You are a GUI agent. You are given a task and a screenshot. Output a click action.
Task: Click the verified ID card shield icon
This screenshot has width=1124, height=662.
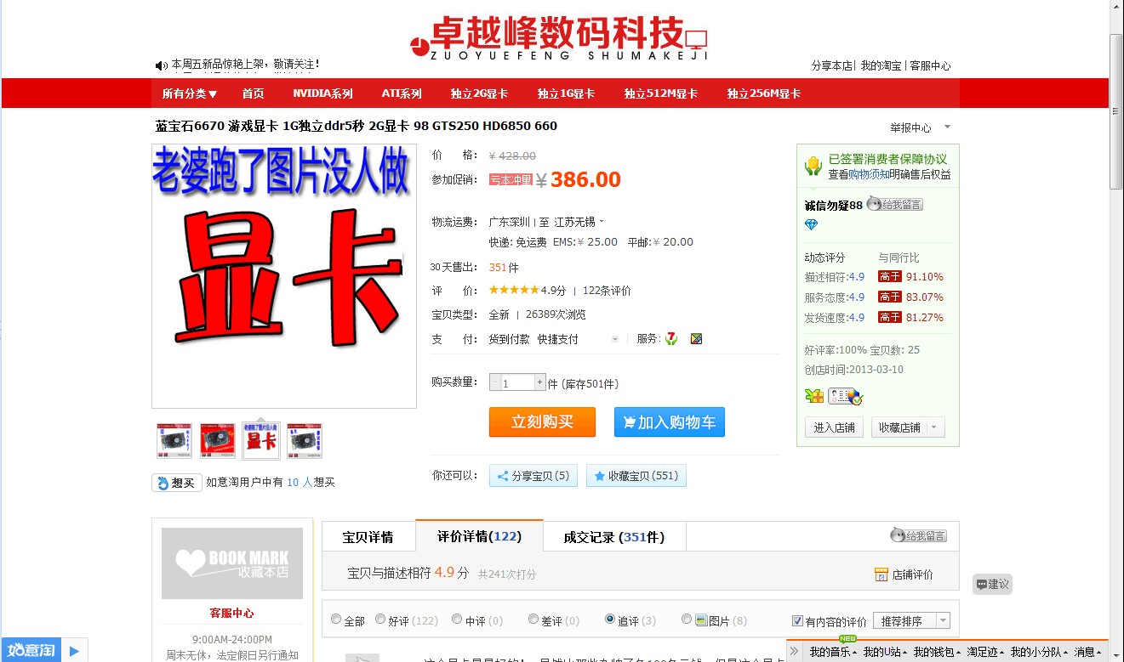846,396
